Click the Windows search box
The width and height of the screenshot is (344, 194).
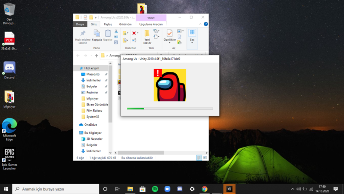56,189
